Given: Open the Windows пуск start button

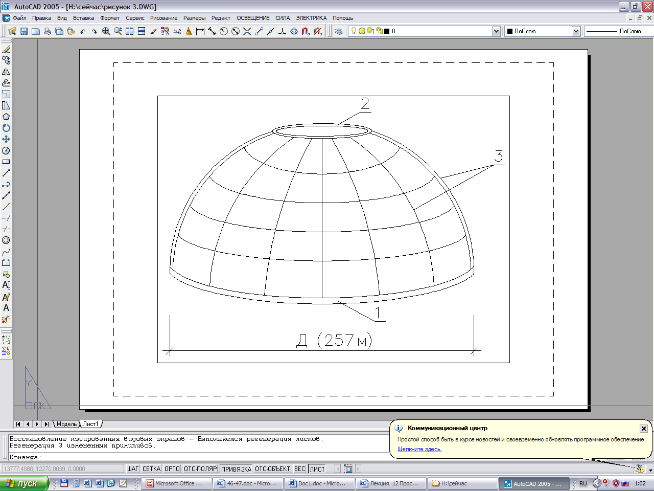Looking at the screenshot, I should coord(25,483).
